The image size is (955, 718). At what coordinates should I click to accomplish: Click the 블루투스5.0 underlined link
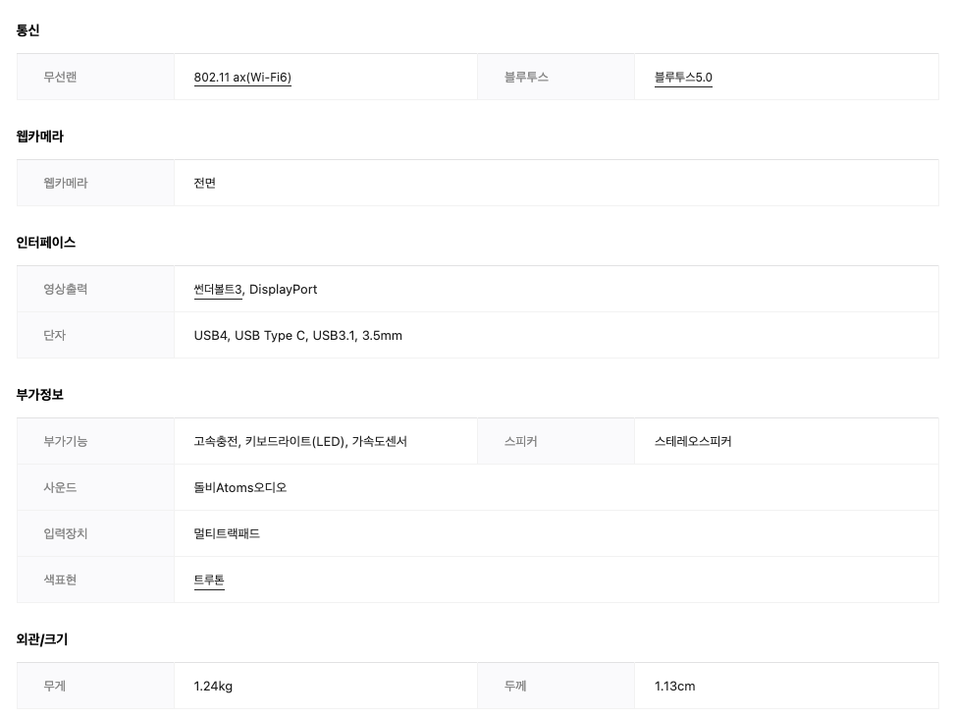point(683,78)
